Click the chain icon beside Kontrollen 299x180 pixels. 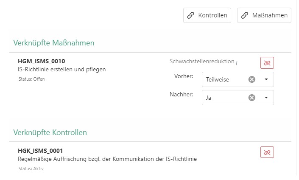(191, 15)
